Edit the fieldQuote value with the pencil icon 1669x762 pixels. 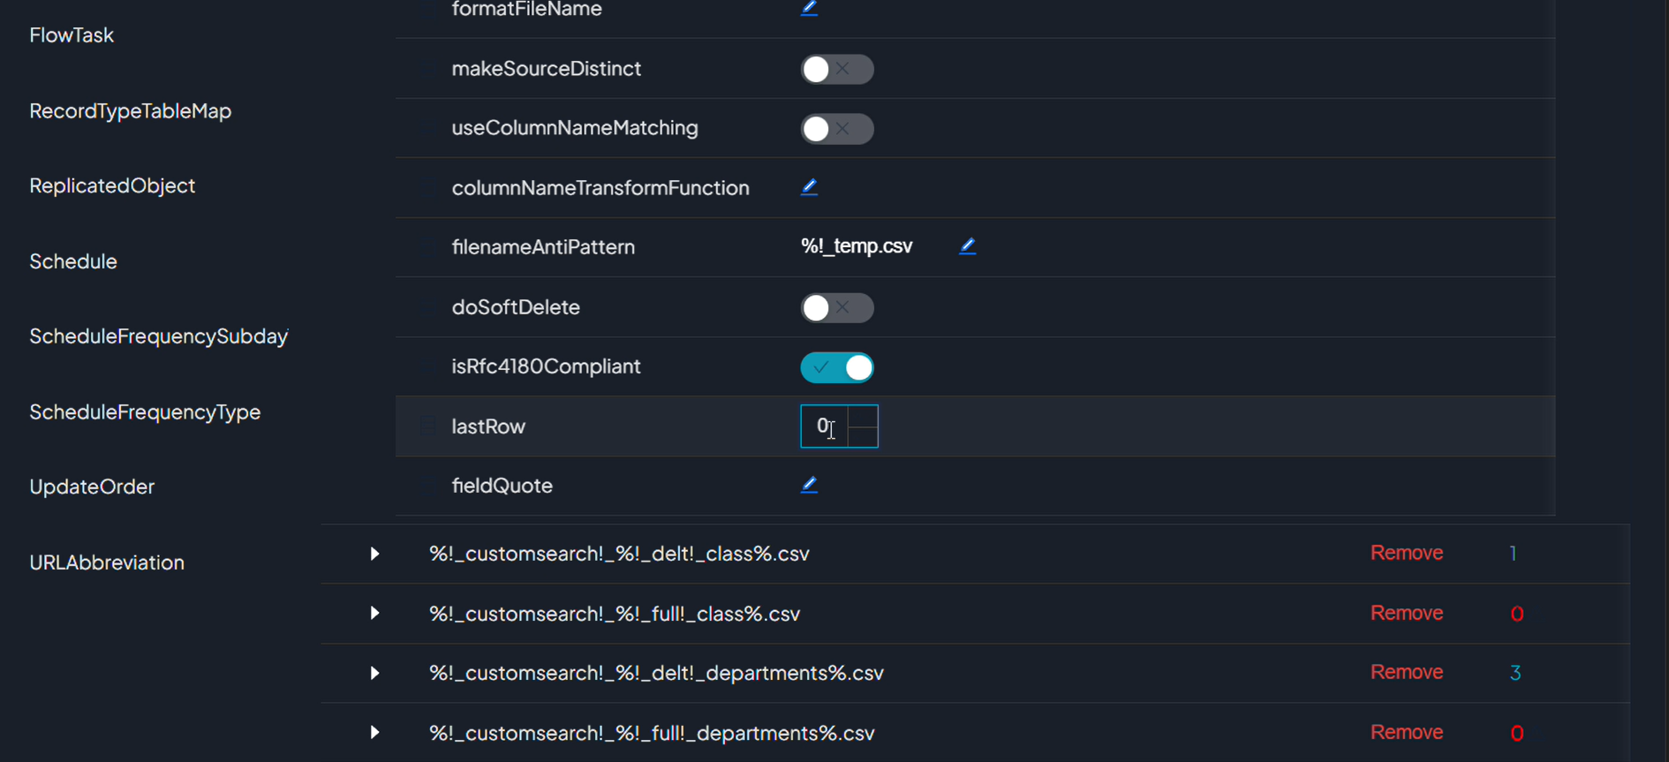point(809,485)
